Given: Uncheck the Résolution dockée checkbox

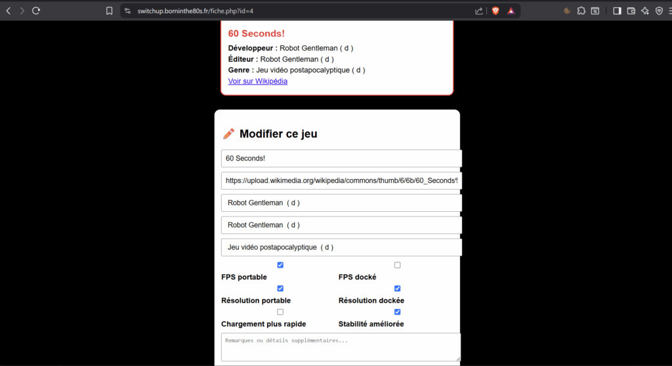Looking at the screenshot, I should (397, 289).
